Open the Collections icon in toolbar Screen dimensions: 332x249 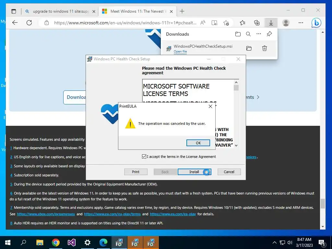(257, 23)
